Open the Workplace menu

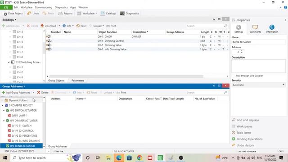27,7
